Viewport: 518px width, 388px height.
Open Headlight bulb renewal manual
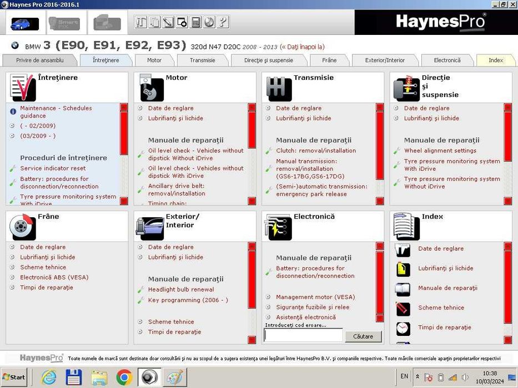point(180,289)
